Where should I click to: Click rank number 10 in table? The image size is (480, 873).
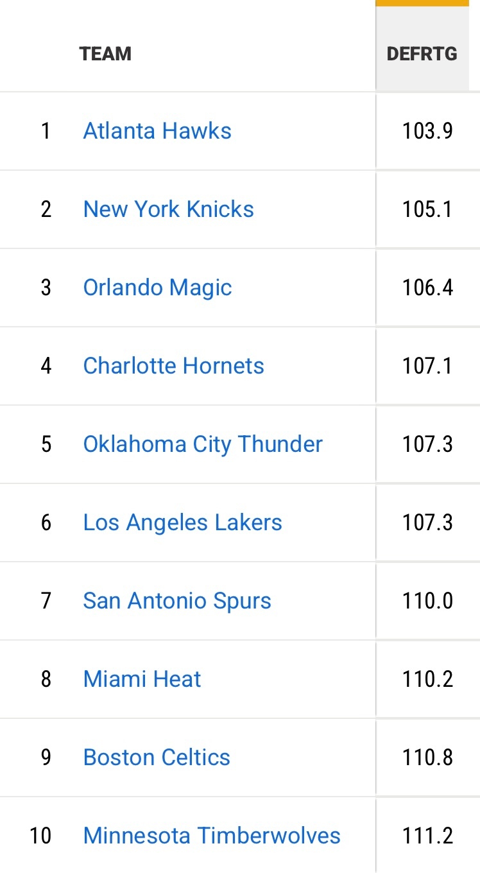click(40, 836)
